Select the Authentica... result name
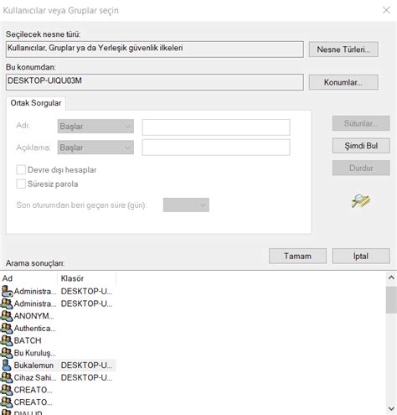 coord(34,328)
